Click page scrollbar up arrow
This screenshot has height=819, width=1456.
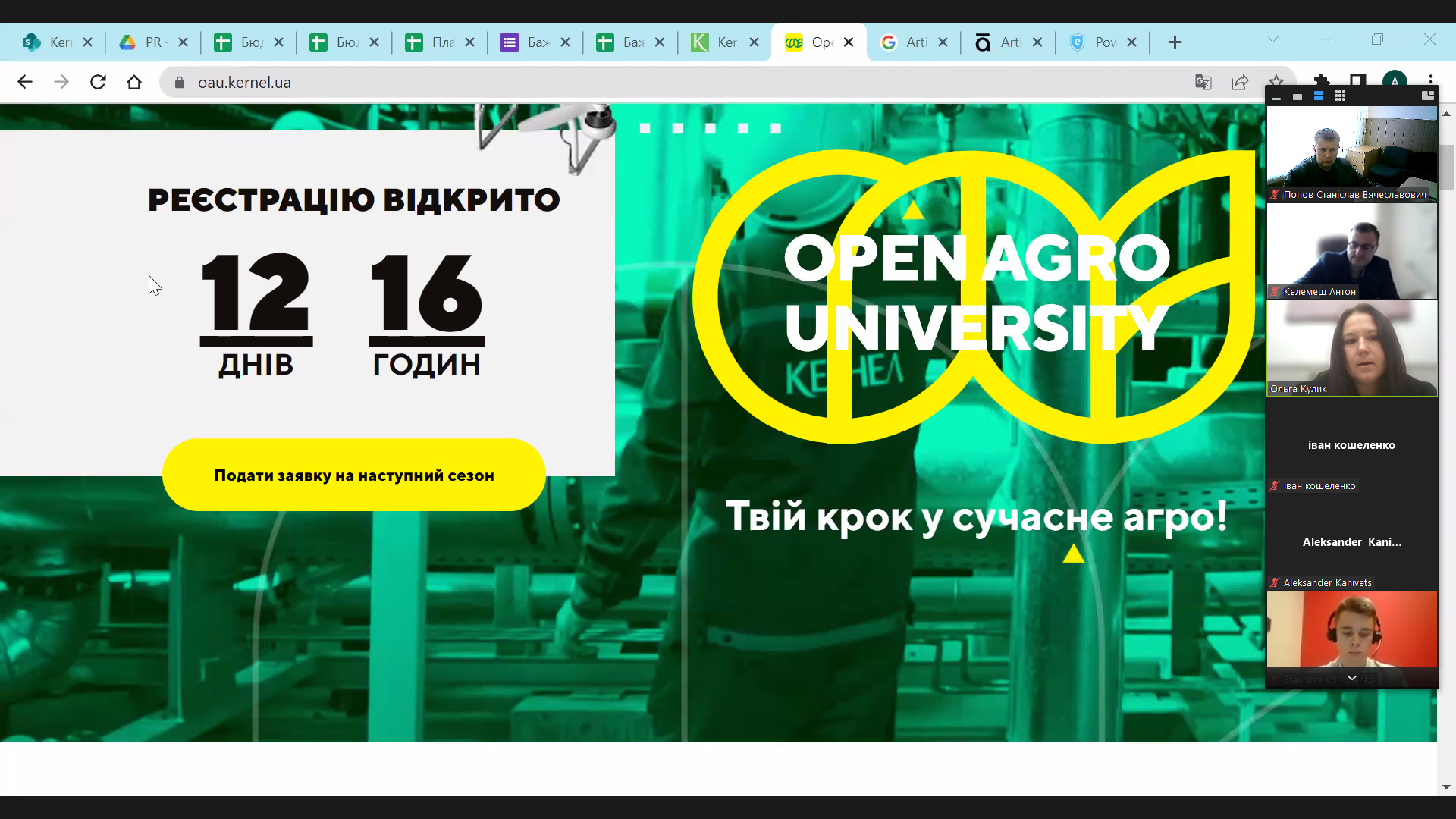(x=1446, y=114)
